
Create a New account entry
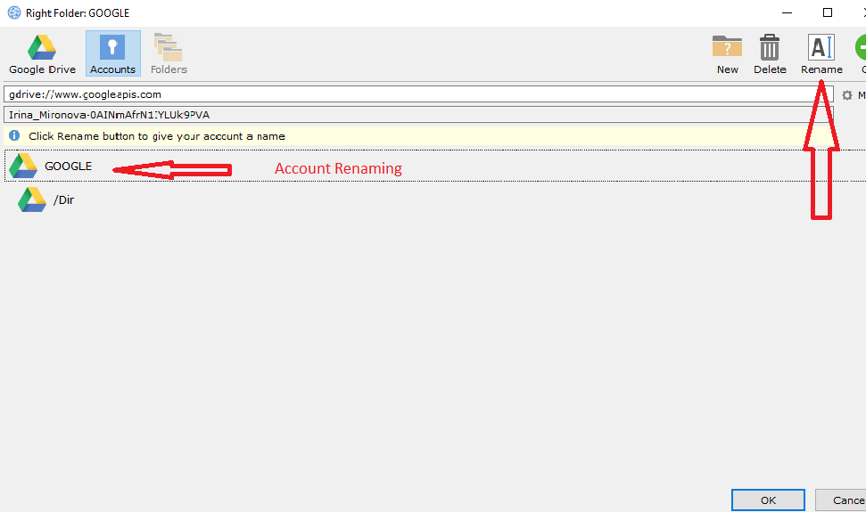727,53
